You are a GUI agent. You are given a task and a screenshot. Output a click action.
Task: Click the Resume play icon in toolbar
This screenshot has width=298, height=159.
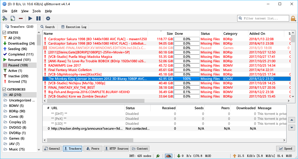(30, 18)
